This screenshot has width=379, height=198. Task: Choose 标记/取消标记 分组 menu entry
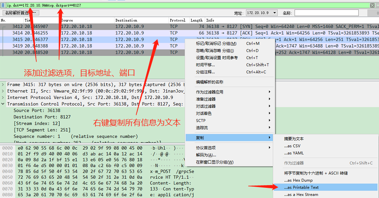click(x=230, y=43)
